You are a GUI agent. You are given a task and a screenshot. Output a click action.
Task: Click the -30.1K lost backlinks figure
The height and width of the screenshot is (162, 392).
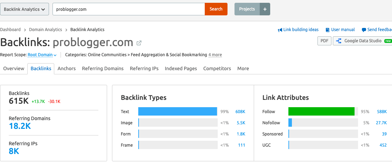point(54,102)
